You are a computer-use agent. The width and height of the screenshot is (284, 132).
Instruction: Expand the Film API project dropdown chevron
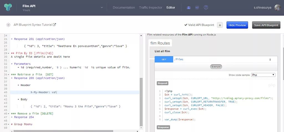coord(102,7)
